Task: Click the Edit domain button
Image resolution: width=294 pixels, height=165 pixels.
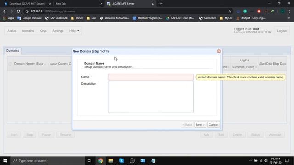Action: click(x=221, y=135)
